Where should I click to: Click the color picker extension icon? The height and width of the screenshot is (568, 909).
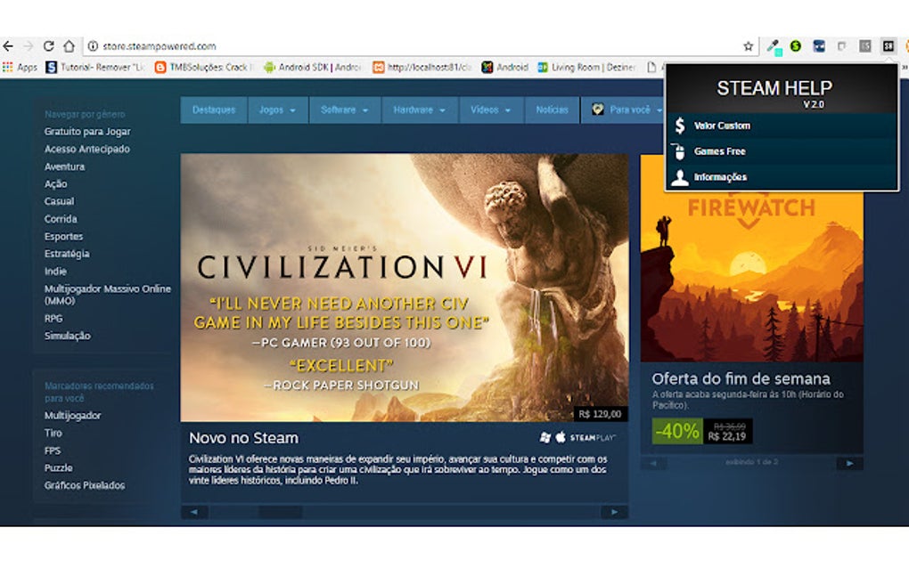click(774, 46)
